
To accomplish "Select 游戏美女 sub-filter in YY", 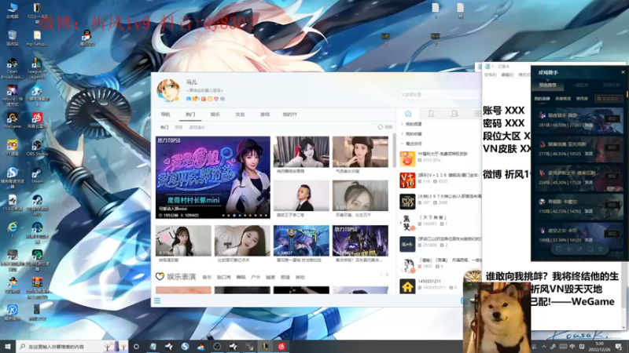I will tap(197, 127).
